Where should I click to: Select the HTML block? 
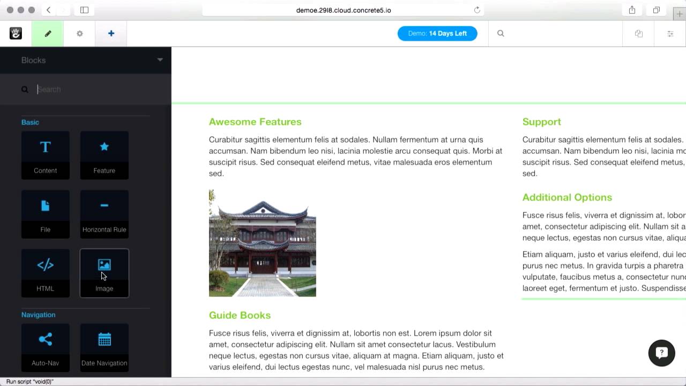[46, 273]
